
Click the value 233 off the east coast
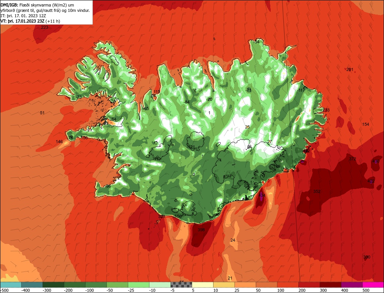coord(326,110)
